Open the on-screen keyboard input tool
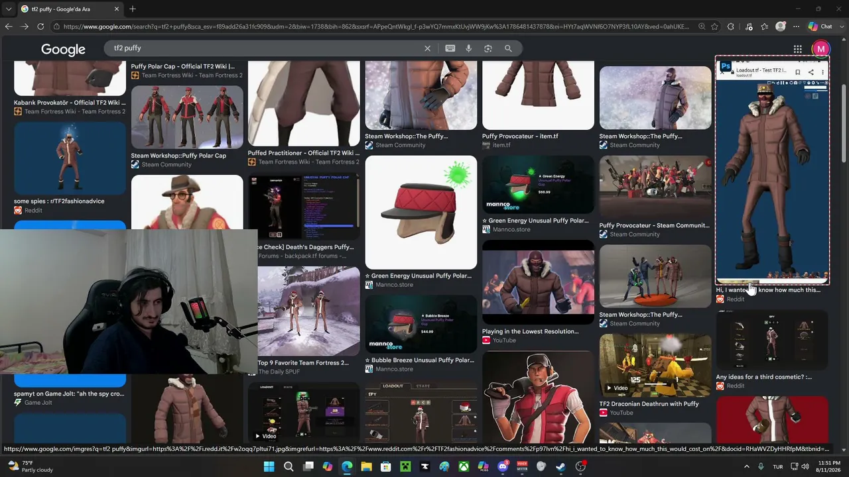Image resolution: width=849 pixels, height=477 pixels. pos(450,48)
